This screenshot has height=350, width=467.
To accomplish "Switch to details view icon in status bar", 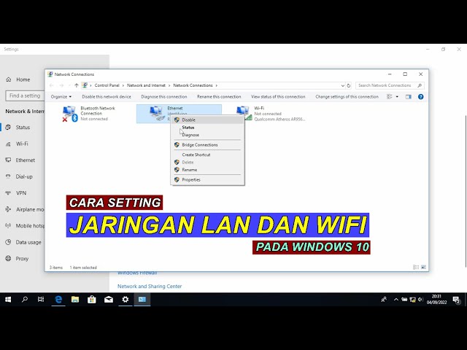I will pos(416,268).
